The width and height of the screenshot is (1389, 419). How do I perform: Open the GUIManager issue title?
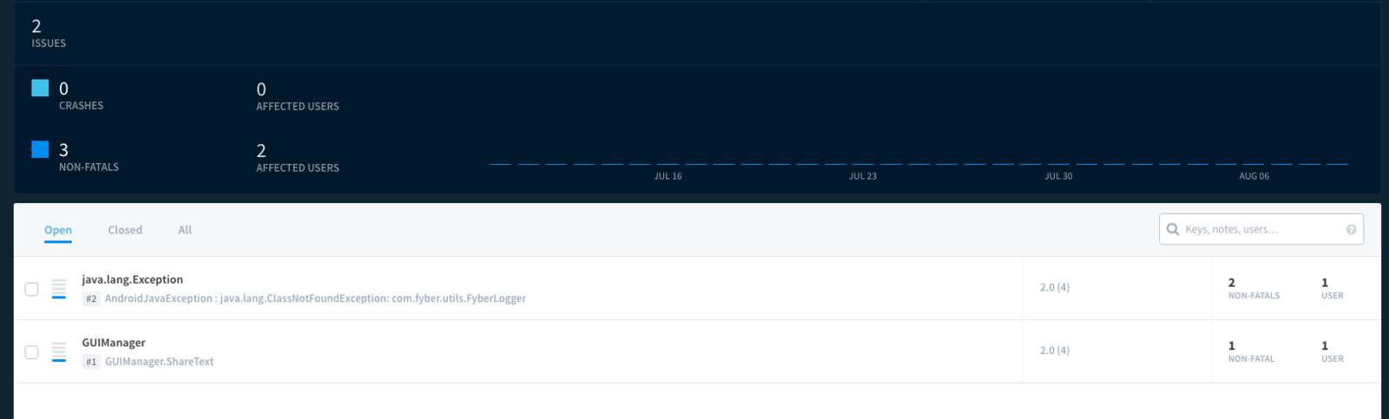[x=114, y=343]
